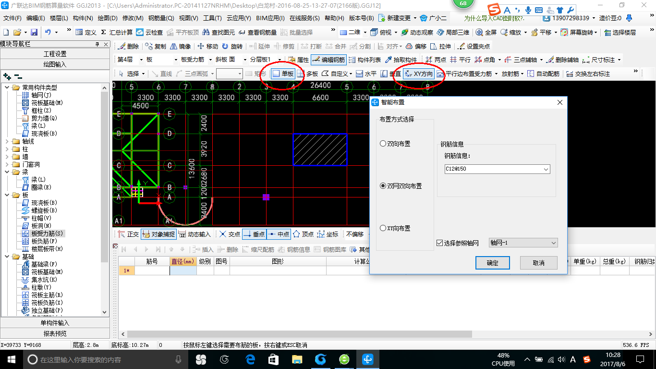The height and width of the screenshot is (369, 656).
Task: Select 镜像 mirror tool
Action: [x=180, y=47]
